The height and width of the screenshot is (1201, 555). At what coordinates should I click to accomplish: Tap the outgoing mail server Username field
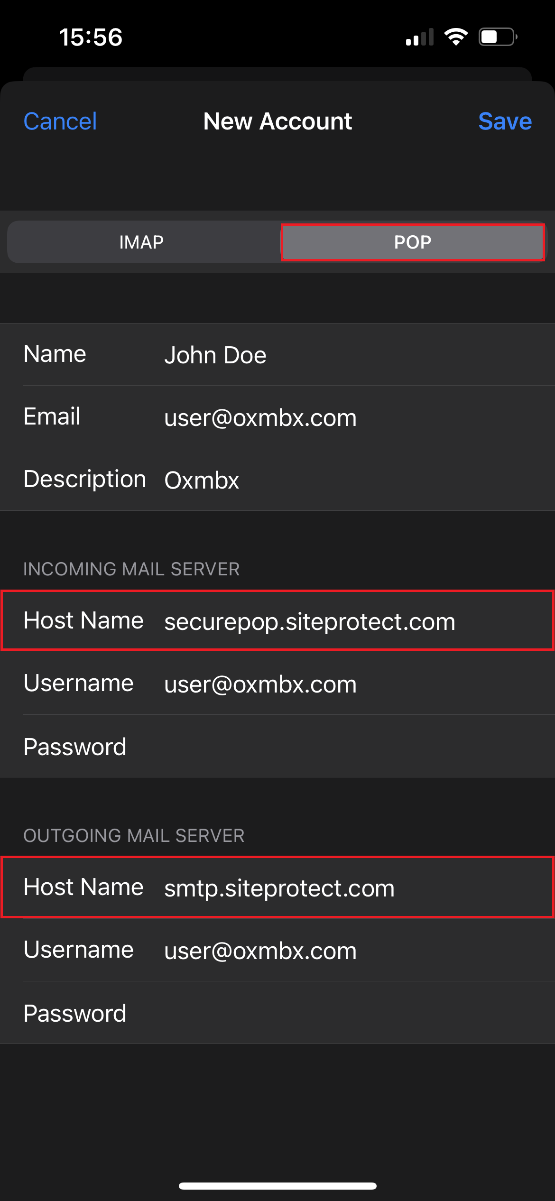(x=332, y=951)
